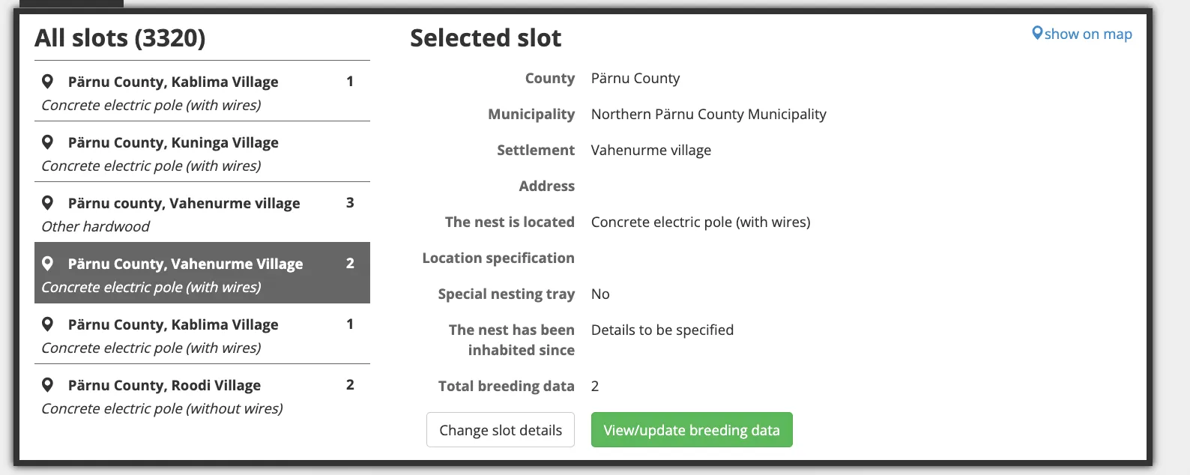Click the count badge 3 on Vahenurme hardwood slot
This screenshot has height=475, width=1190.
[350, 203]
